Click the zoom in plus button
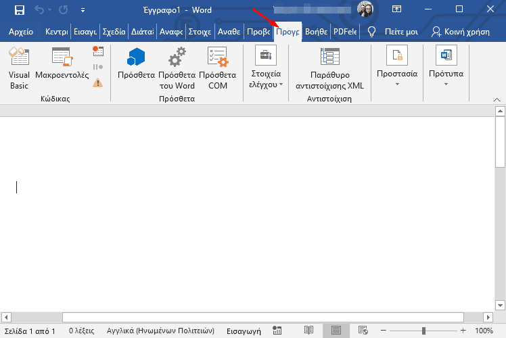Image resolution: width=506 pixels, height=338 pixels. tap(463, 331)
